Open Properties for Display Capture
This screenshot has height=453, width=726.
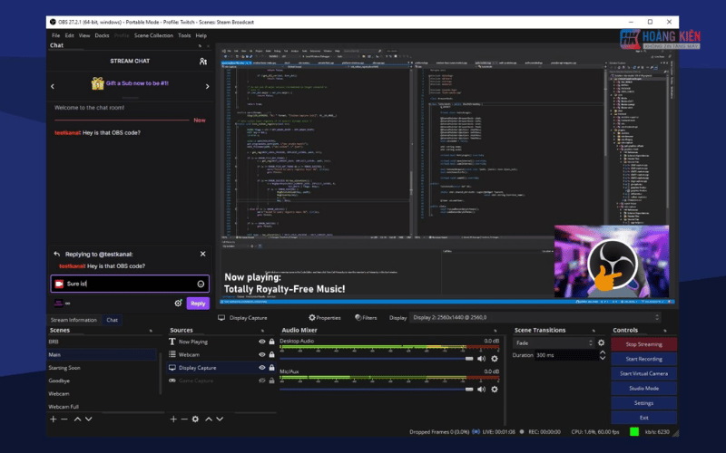pos(325,318)
